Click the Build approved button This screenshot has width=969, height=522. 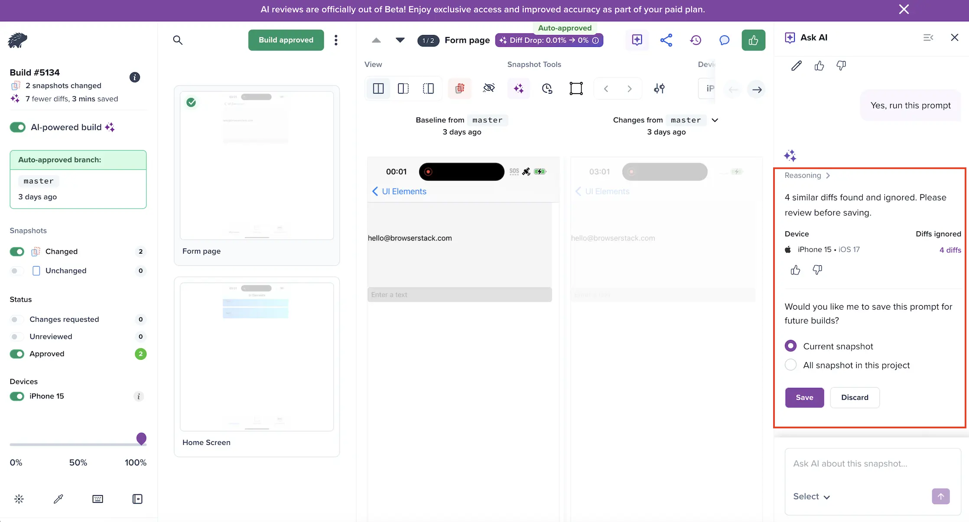[x=286, y=40]
